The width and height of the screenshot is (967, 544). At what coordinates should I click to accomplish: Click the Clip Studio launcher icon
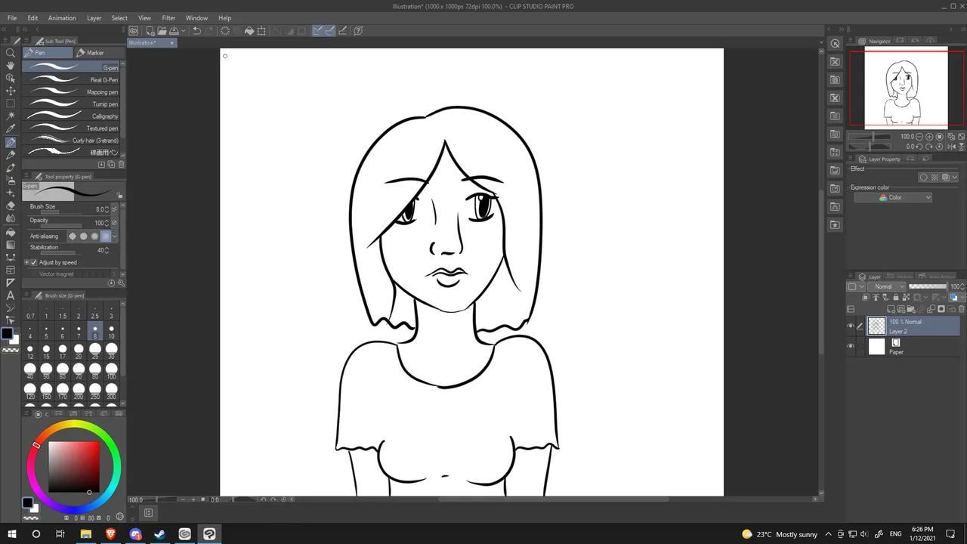(x=133, y=31)
